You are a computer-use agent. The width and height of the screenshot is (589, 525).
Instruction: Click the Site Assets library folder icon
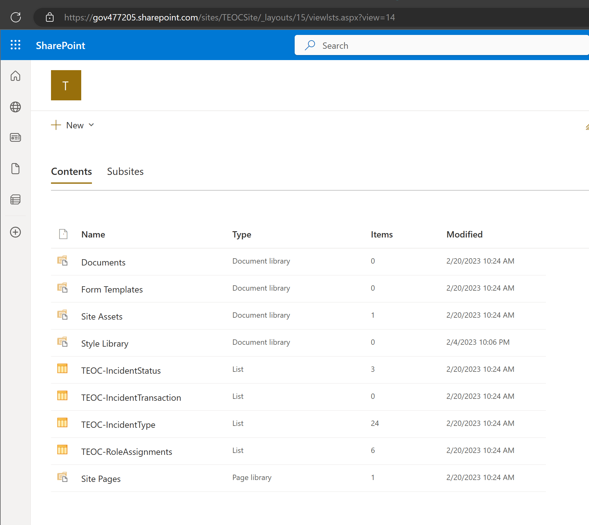62,315
